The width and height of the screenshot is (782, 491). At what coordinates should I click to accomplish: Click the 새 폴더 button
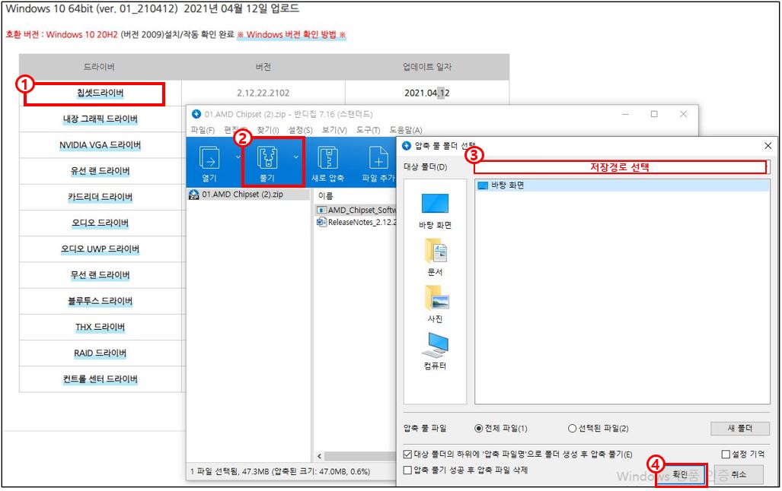[739, 428]
